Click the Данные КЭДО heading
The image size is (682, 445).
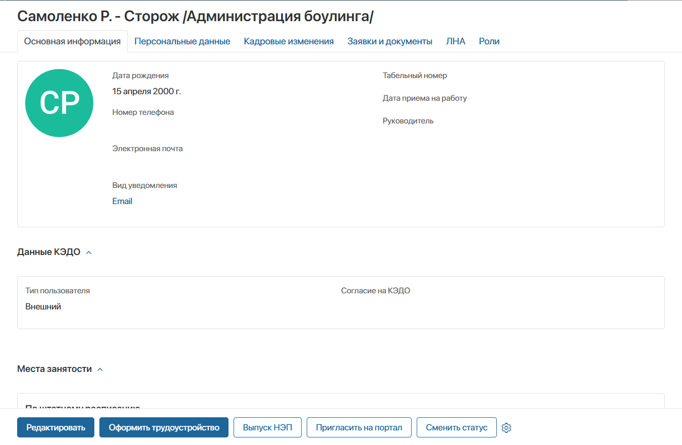49,252
